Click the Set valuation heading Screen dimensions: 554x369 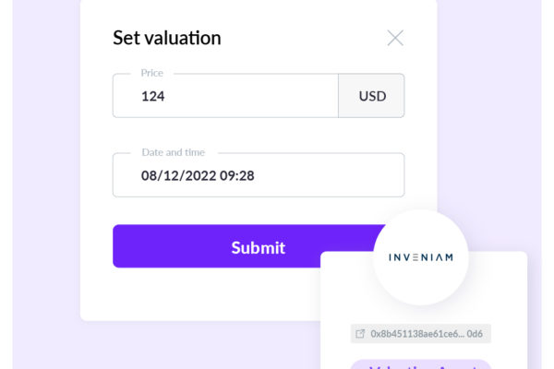167,38
